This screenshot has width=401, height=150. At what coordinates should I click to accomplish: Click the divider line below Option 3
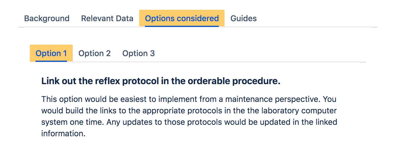[139, 62]
